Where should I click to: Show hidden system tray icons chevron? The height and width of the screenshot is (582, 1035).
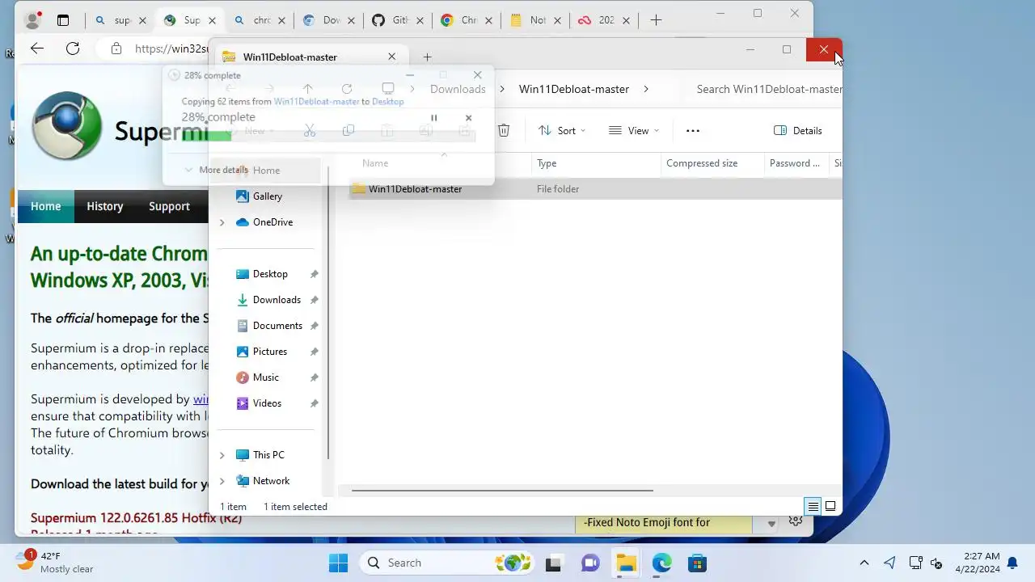click(864, 563)
